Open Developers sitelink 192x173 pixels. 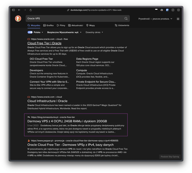tap(36, 70)
